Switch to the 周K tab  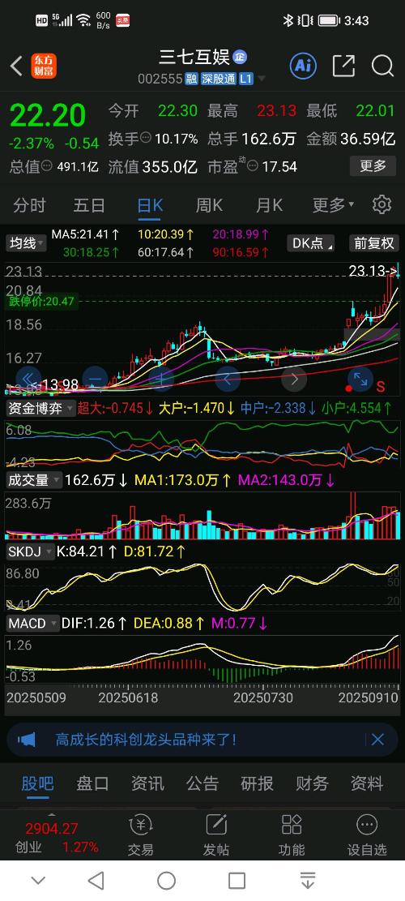point(209,204)
